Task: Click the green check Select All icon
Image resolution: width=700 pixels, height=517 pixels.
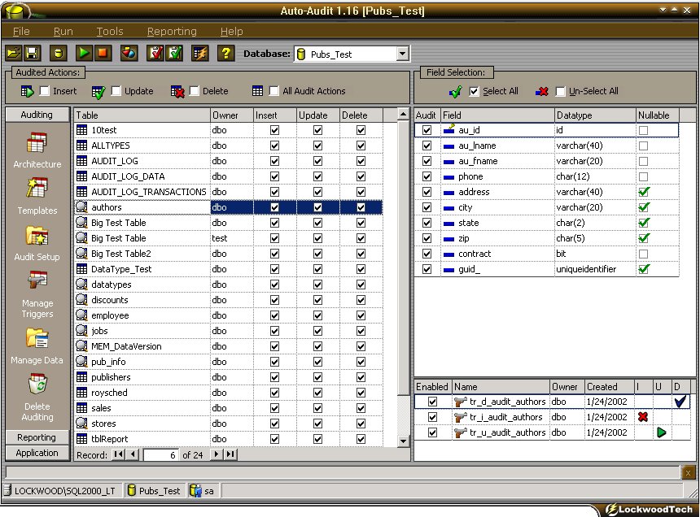Action: tap(455, 92)
